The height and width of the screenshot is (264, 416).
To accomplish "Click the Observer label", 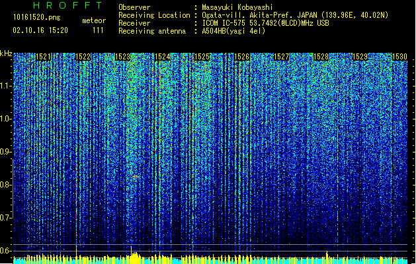I will [x=134, y=7].
